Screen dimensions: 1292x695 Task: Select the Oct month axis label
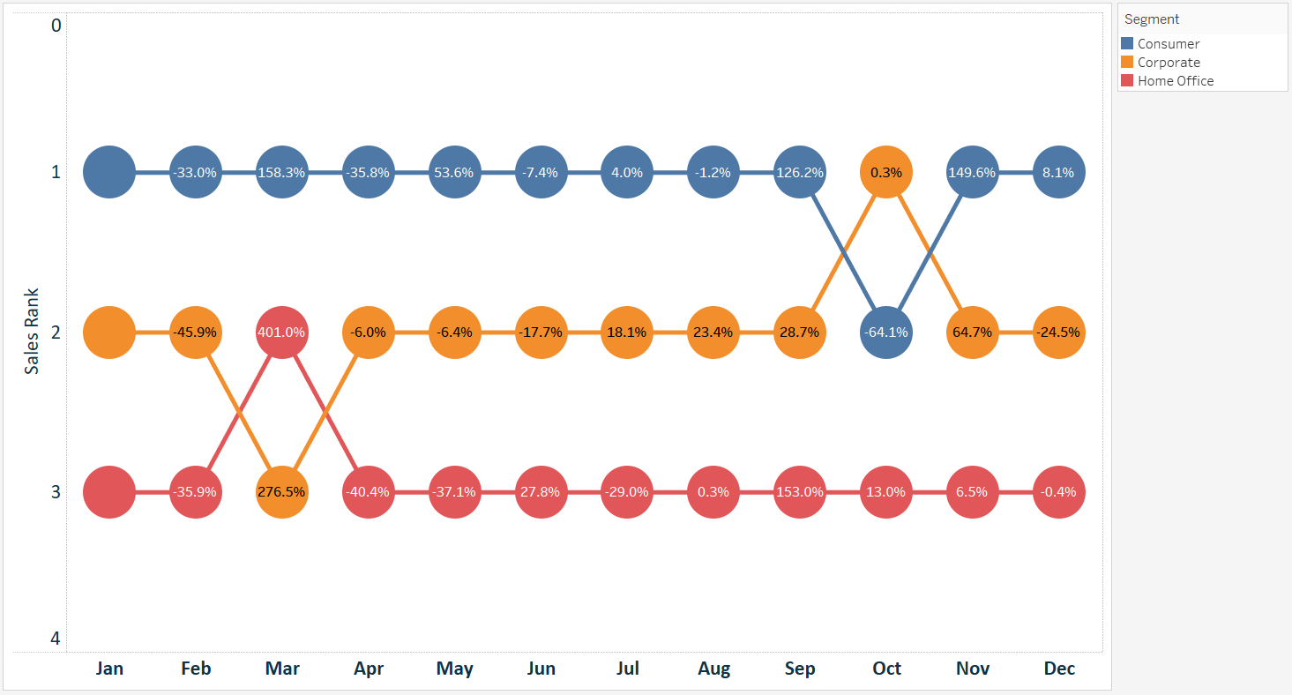point(886,669)
